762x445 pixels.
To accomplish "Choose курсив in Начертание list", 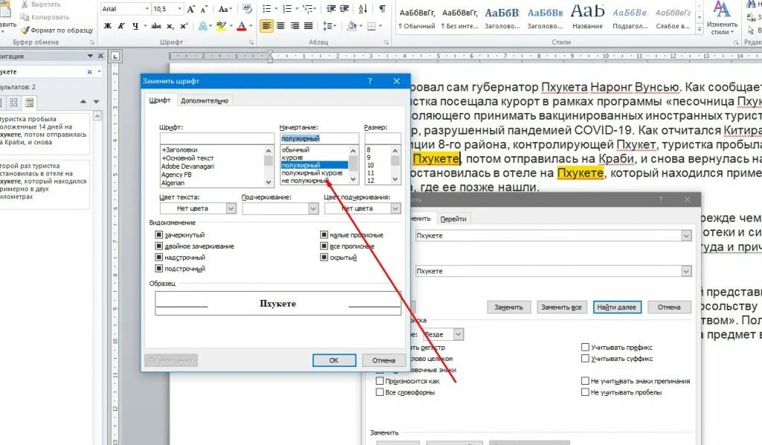I will coord(292,158).
